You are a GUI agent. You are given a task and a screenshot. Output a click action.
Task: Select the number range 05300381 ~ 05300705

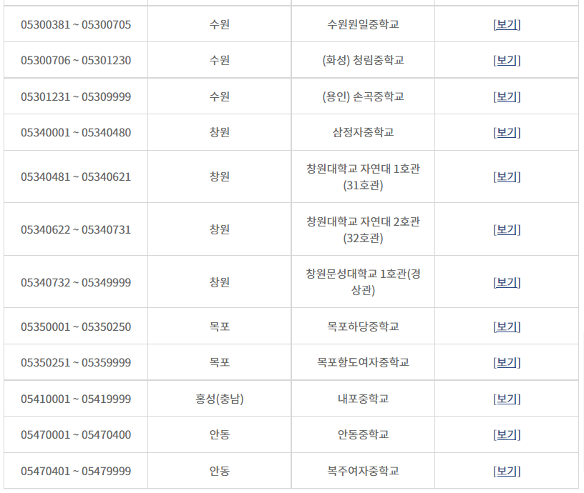point(74,24)
